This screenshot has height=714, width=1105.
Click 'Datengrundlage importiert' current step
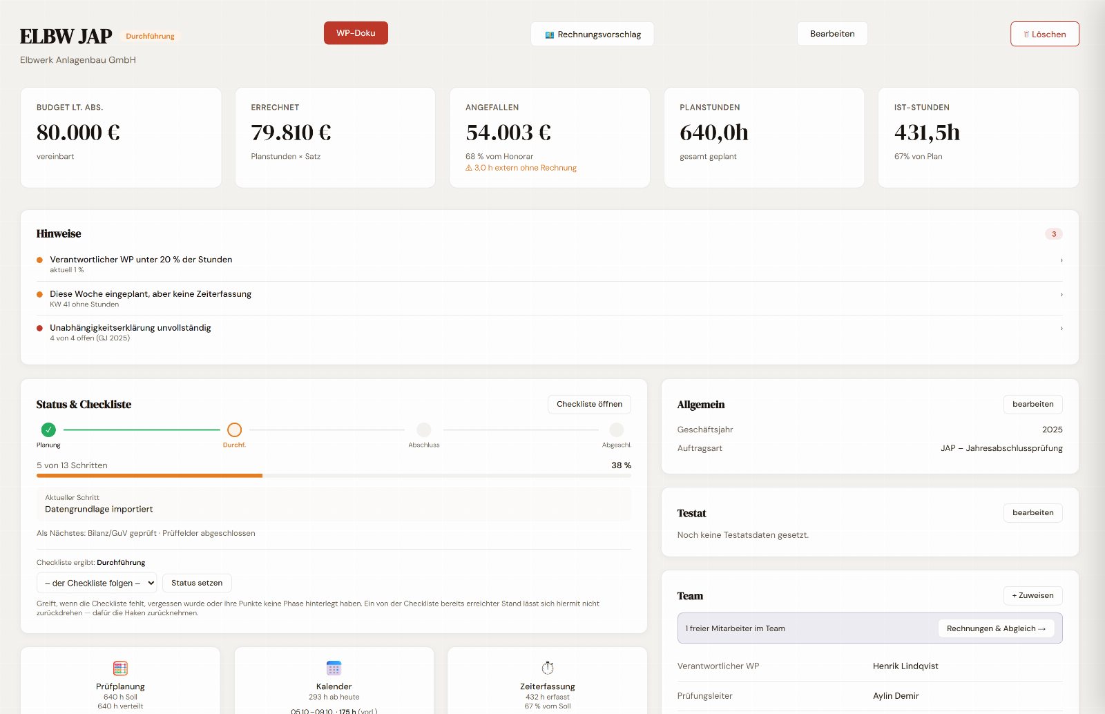pos(99,509)
